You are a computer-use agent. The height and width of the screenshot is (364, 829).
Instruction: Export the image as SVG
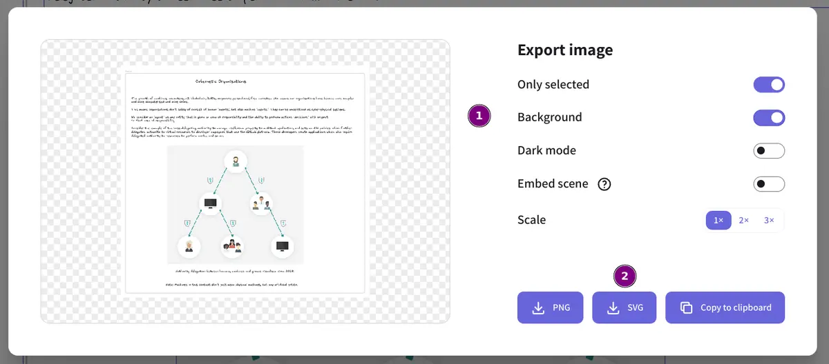click(625, 307)
